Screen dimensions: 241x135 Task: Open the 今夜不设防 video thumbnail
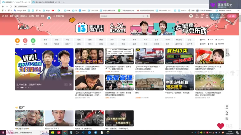(89, 56)
